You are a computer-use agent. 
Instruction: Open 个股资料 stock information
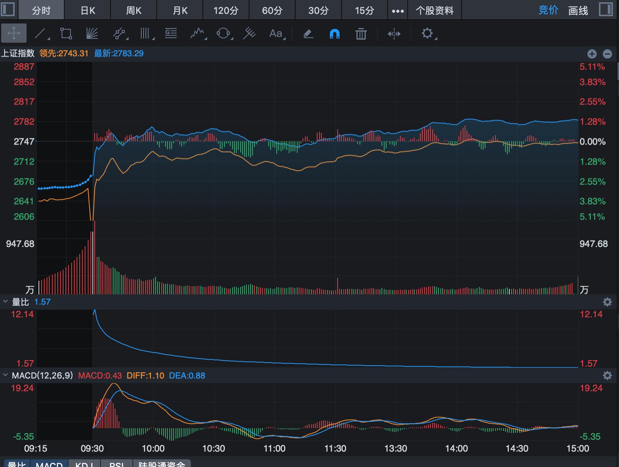(435, 10)
